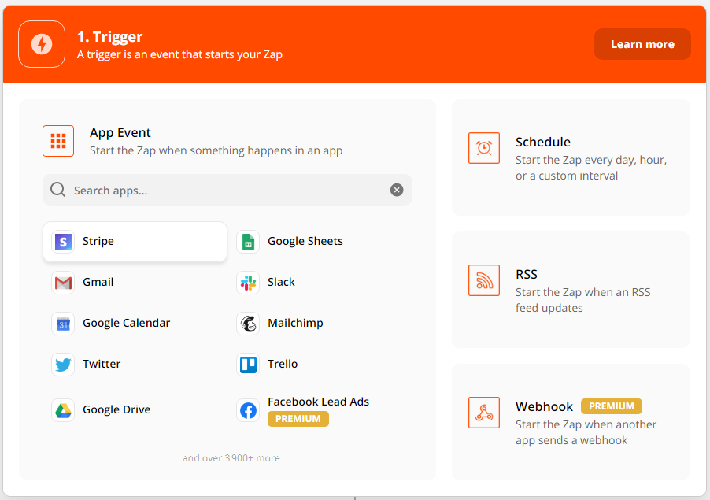
Task: Open the over 3900+ more apps link
Action: pyautogui.click(x=227, y=457)
